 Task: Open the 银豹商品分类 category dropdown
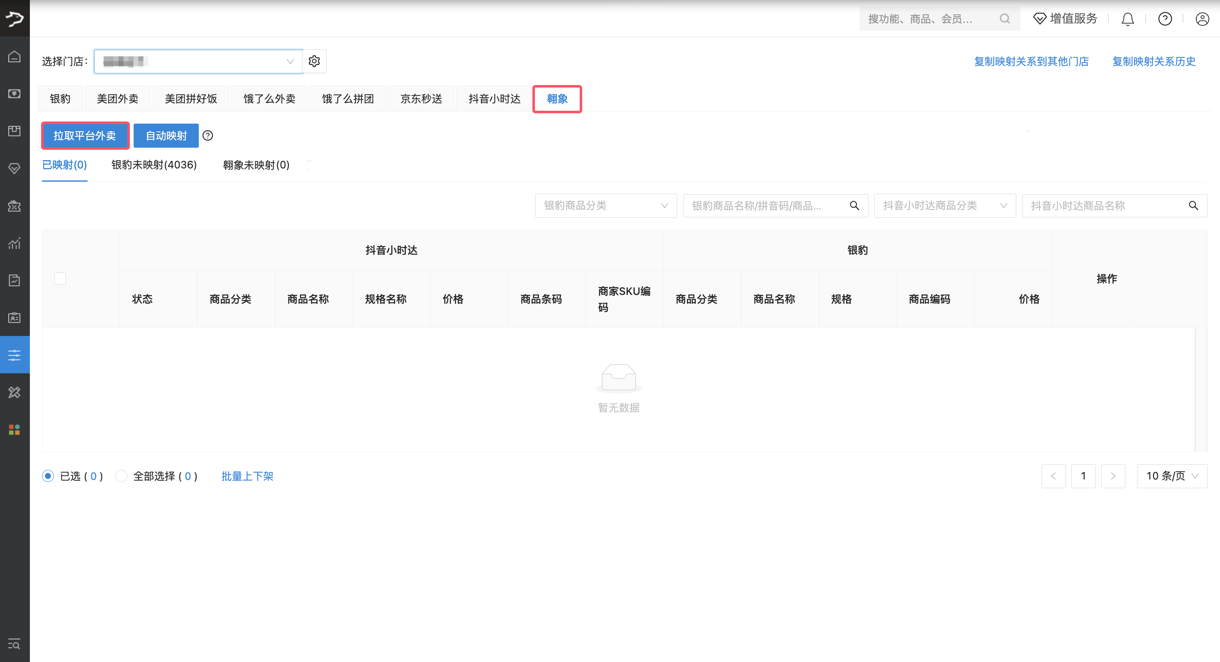[x=605, y=205]
